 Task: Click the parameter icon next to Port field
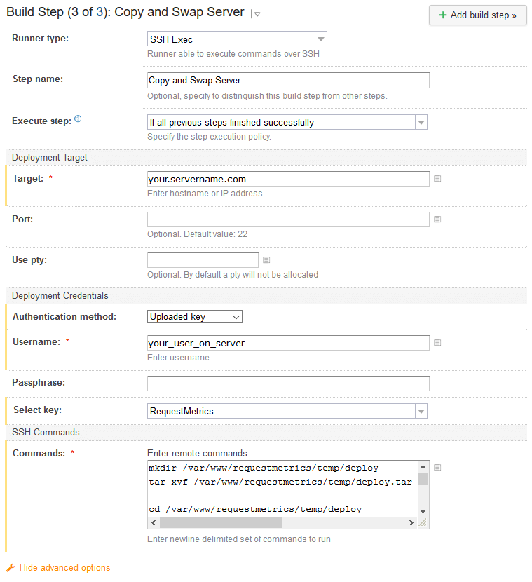(437, 219)
